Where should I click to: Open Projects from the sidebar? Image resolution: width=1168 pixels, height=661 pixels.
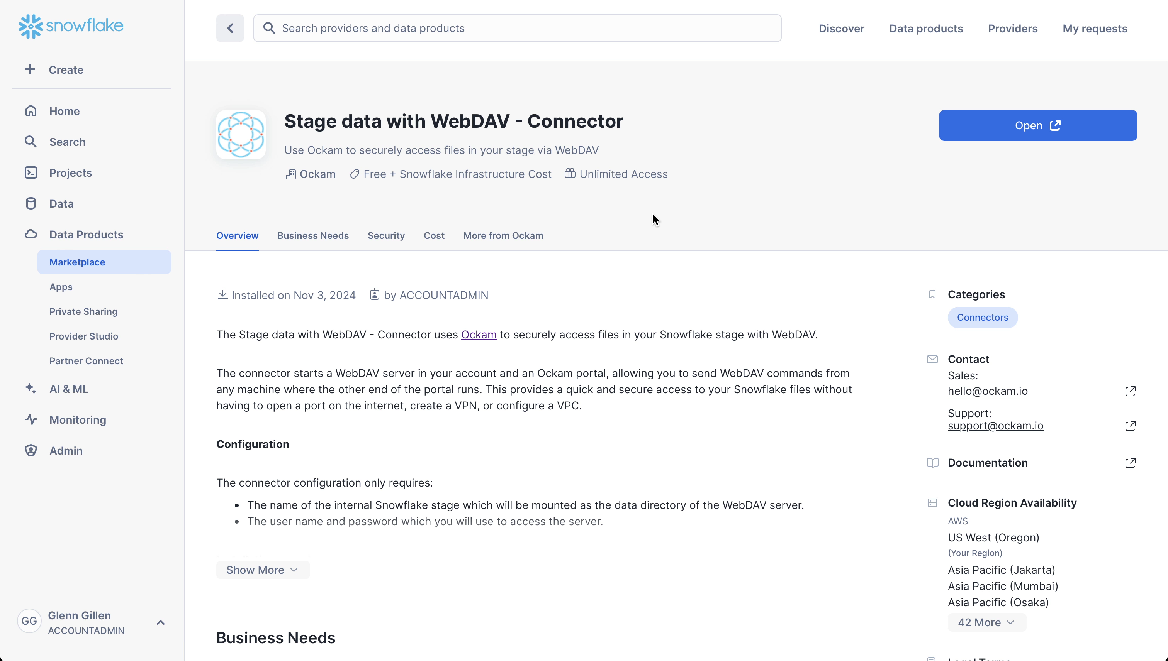point(70,172)
